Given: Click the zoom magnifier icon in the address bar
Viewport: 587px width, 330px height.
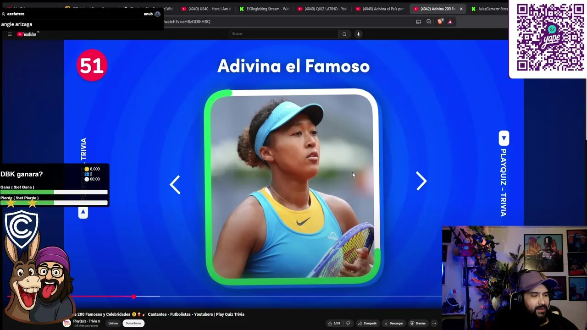Looking at the screenshot, I should 429,22.
